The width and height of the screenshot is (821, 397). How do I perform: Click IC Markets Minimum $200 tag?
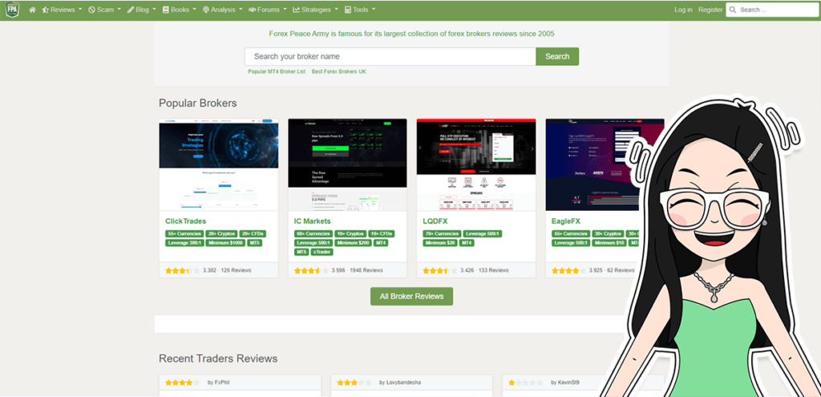point(353,243)
